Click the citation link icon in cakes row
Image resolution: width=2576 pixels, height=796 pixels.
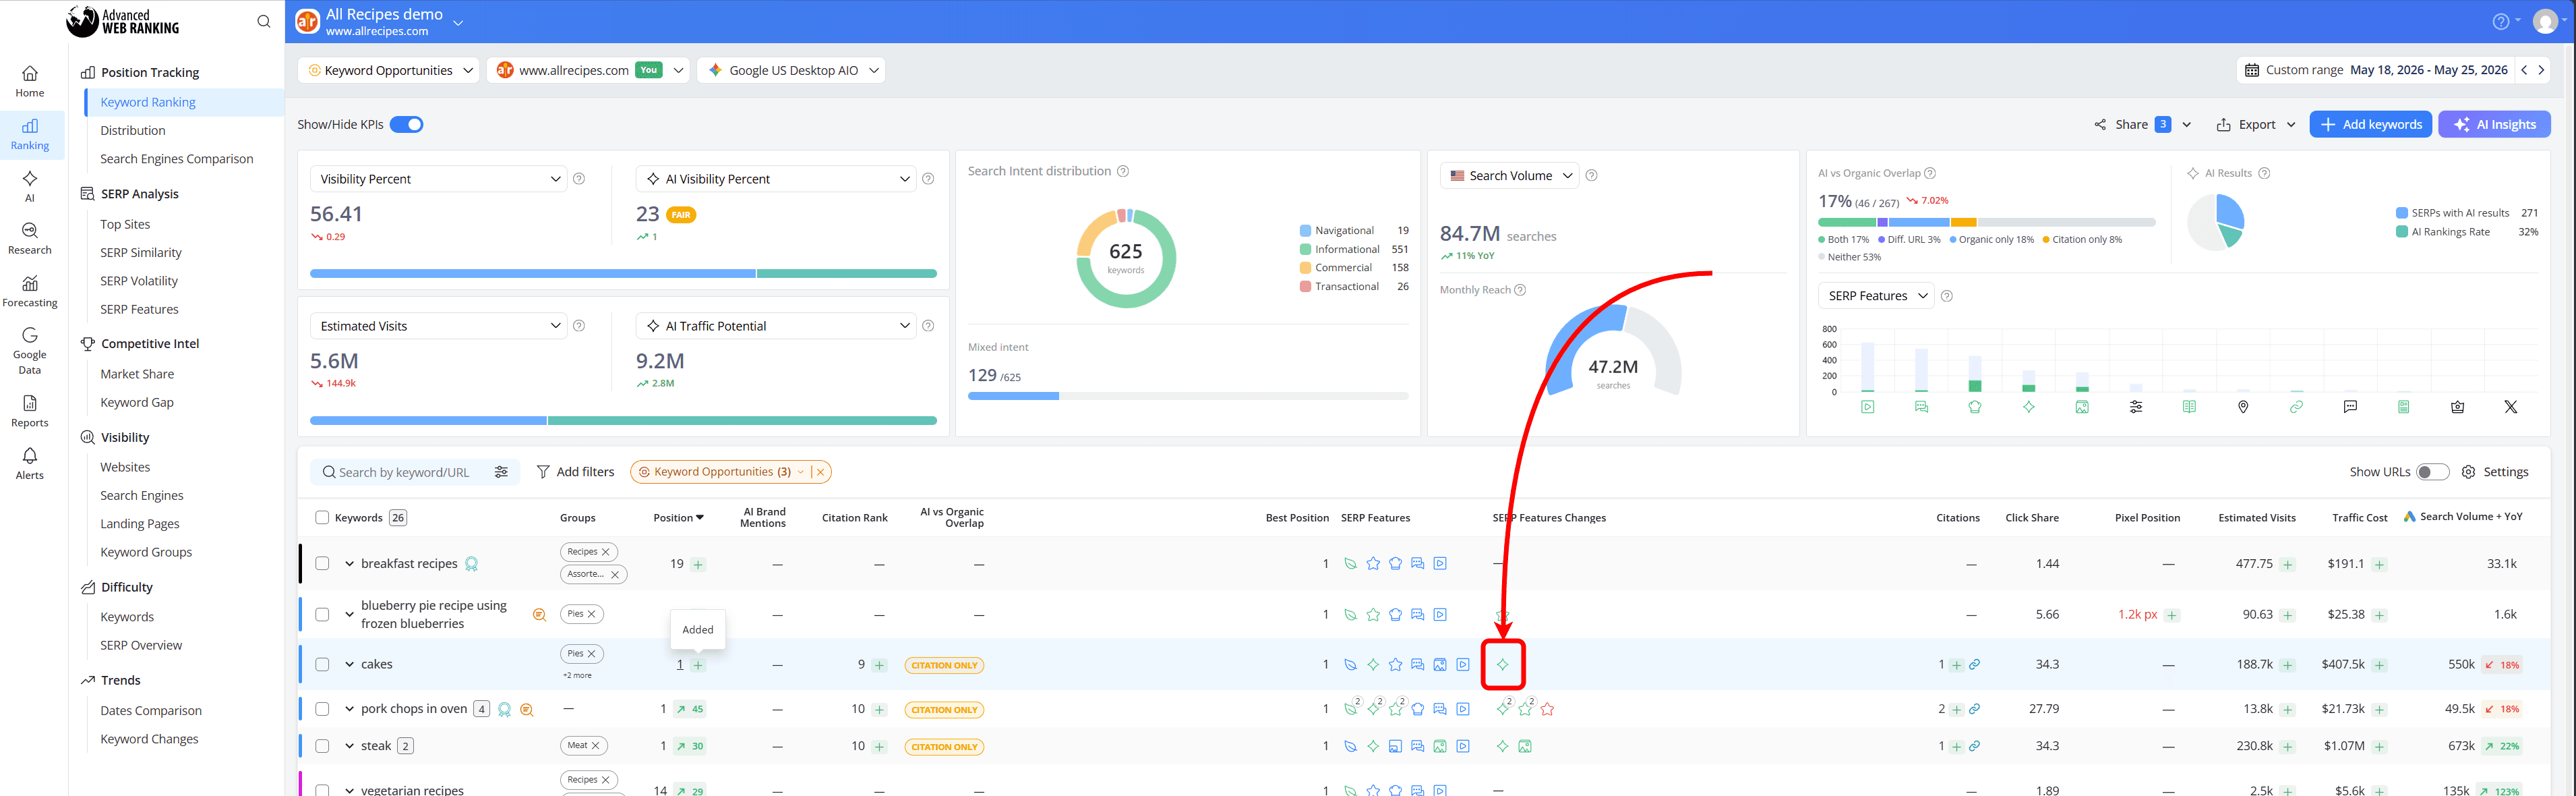click(x=1974, y=664)
